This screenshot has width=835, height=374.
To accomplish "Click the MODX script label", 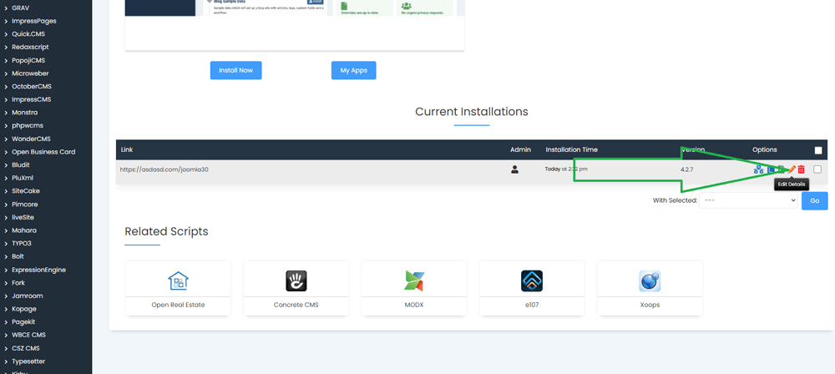I will click(414, 306).
